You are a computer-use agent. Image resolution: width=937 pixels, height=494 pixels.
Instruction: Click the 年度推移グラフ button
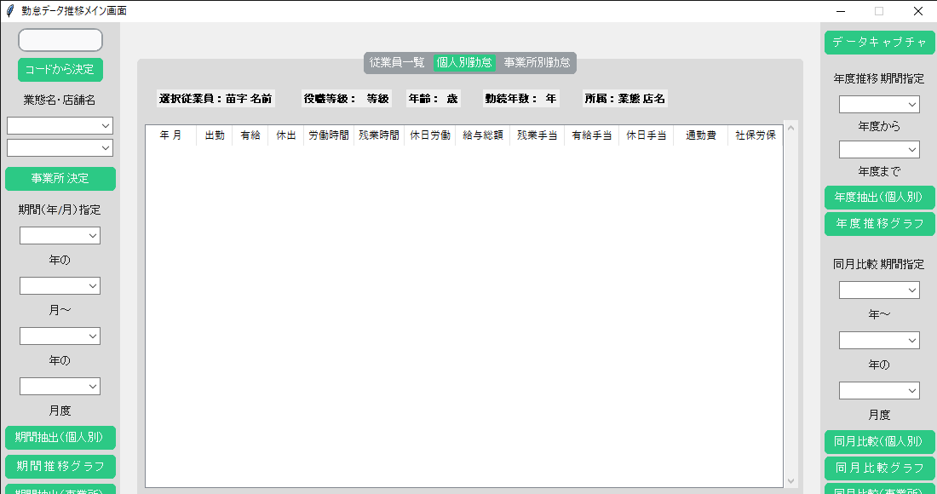[x=879, y=224]
